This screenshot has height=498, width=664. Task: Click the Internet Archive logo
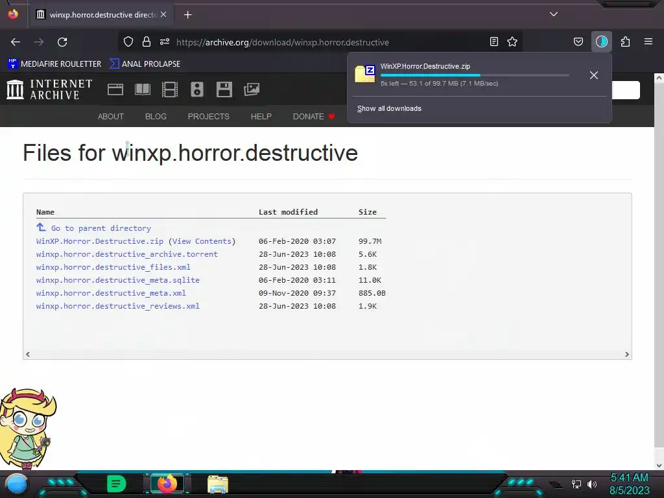[49, 89]
